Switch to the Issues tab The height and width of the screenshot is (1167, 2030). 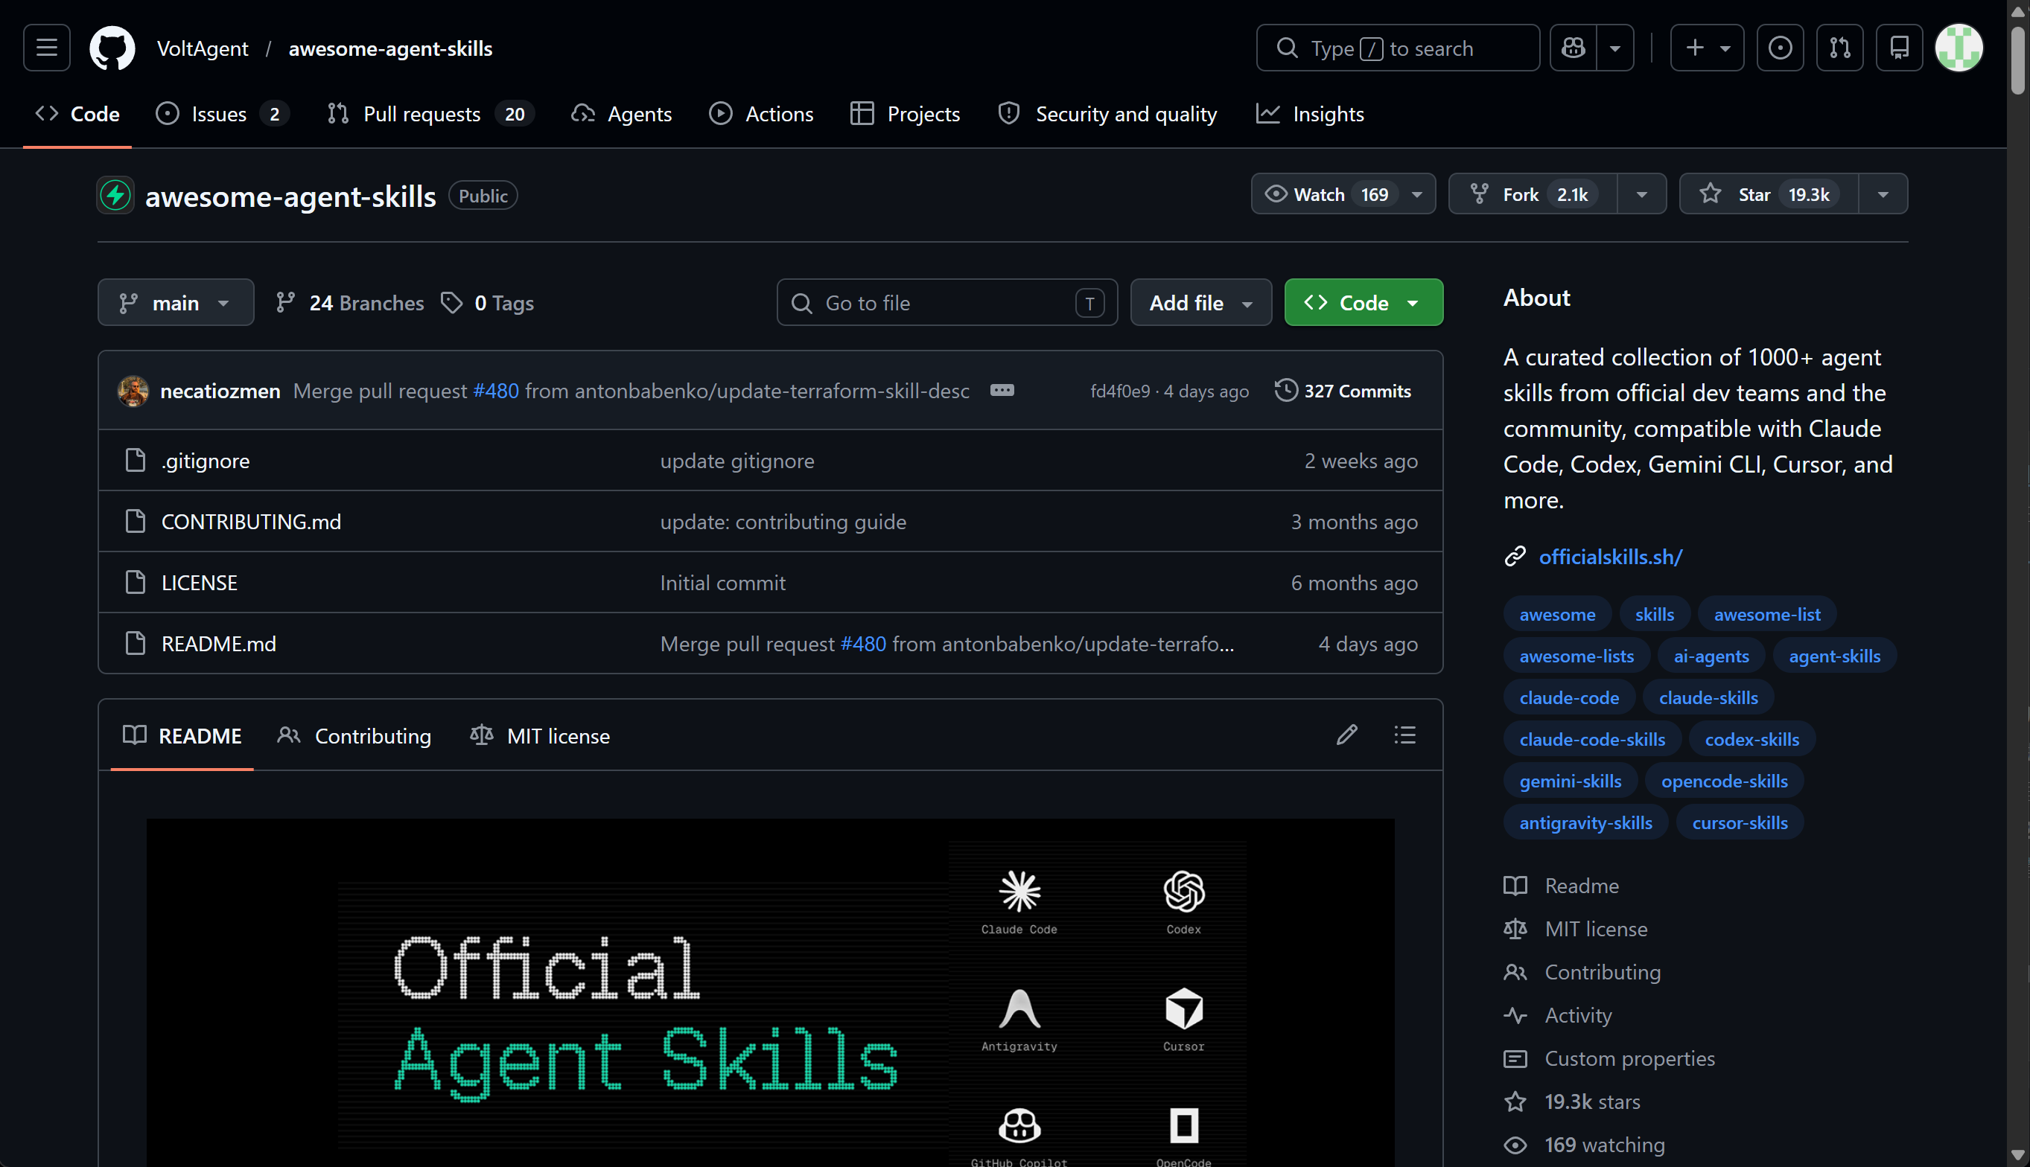point(222,114)
